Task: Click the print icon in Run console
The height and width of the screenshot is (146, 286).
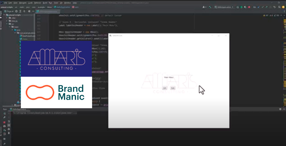Action: (x=9, y=129)
